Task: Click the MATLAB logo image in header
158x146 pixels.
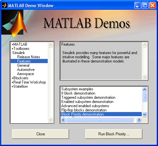Action: (x=14, y=24)
